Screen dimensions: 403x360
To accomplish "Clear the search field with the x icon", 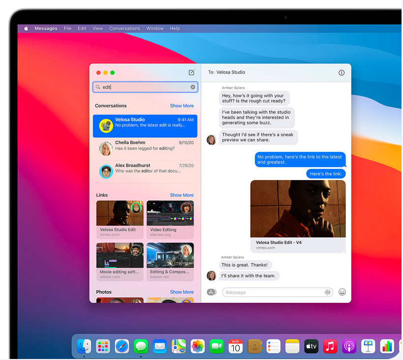I will (x=193, y=87).
